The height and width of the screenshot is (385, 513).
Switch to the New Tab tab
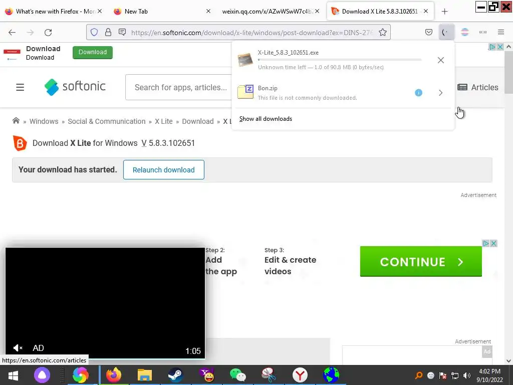162,11
